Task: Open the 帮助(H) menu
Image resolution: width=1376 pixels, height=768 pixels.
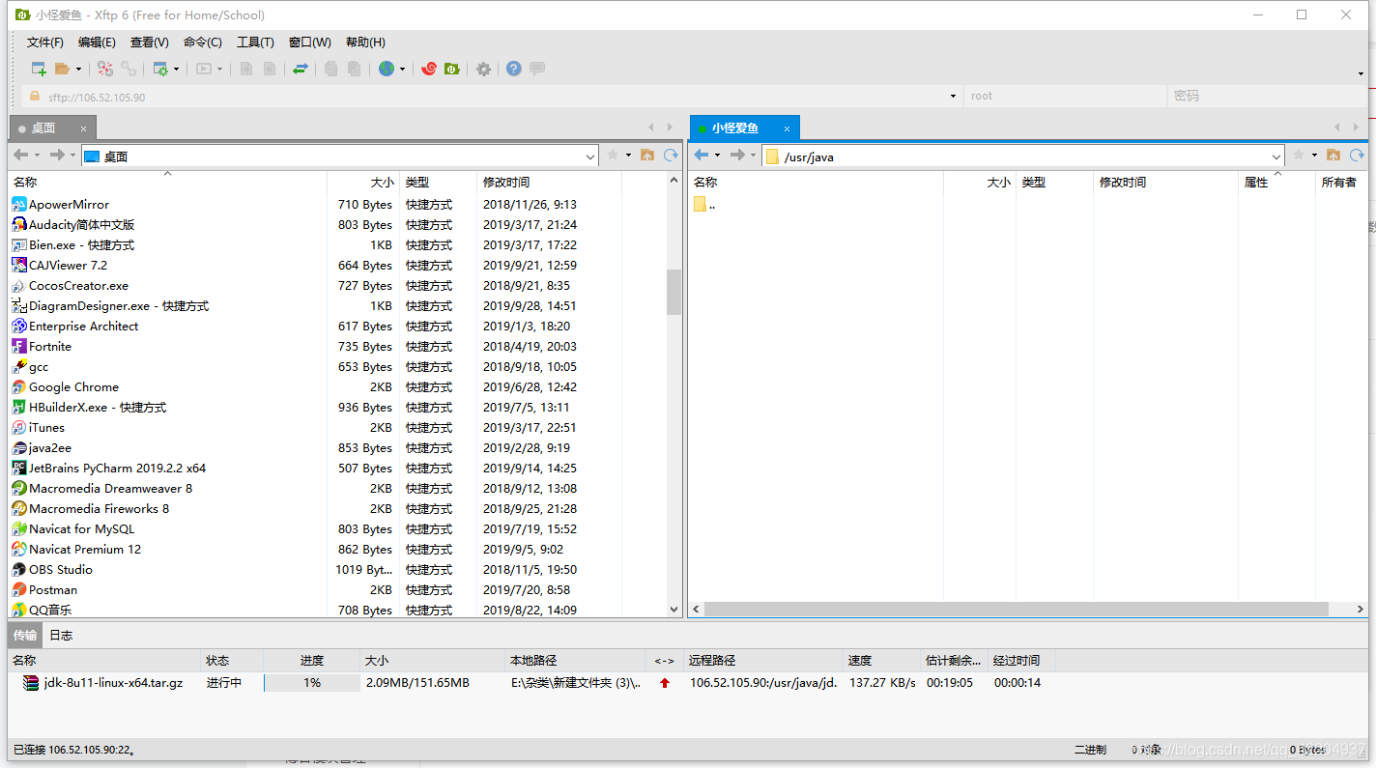Action: point(365,43)
